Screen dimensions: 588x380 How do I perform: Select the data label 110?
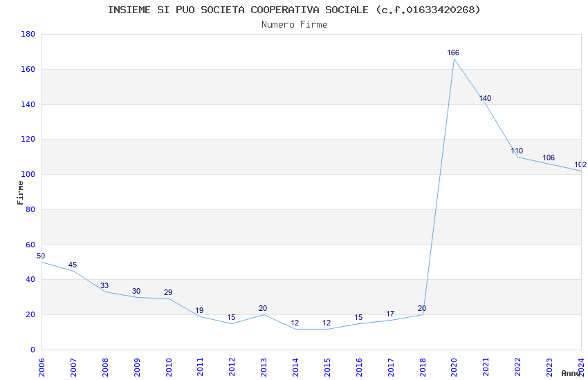pos(517,151)
